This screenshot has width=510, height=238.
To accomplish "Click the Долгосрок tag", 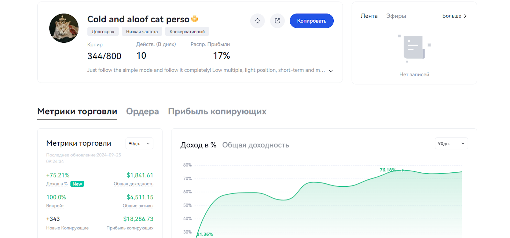I will click(x=103, y=32).
